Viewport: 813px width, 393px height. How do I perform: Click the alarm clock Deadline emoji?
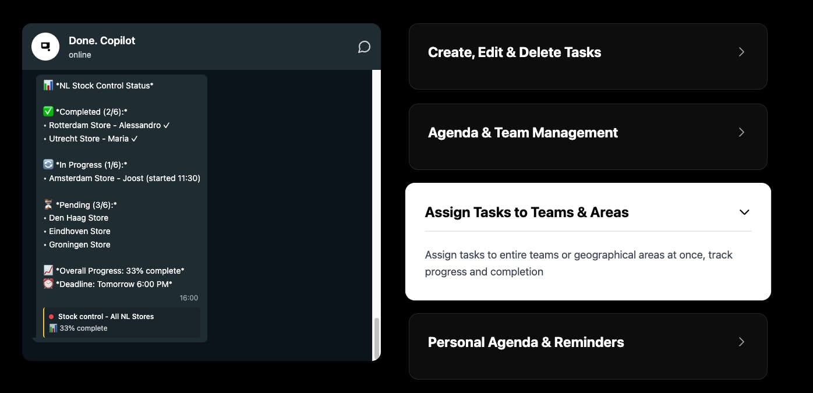click(x=48, y=284)
